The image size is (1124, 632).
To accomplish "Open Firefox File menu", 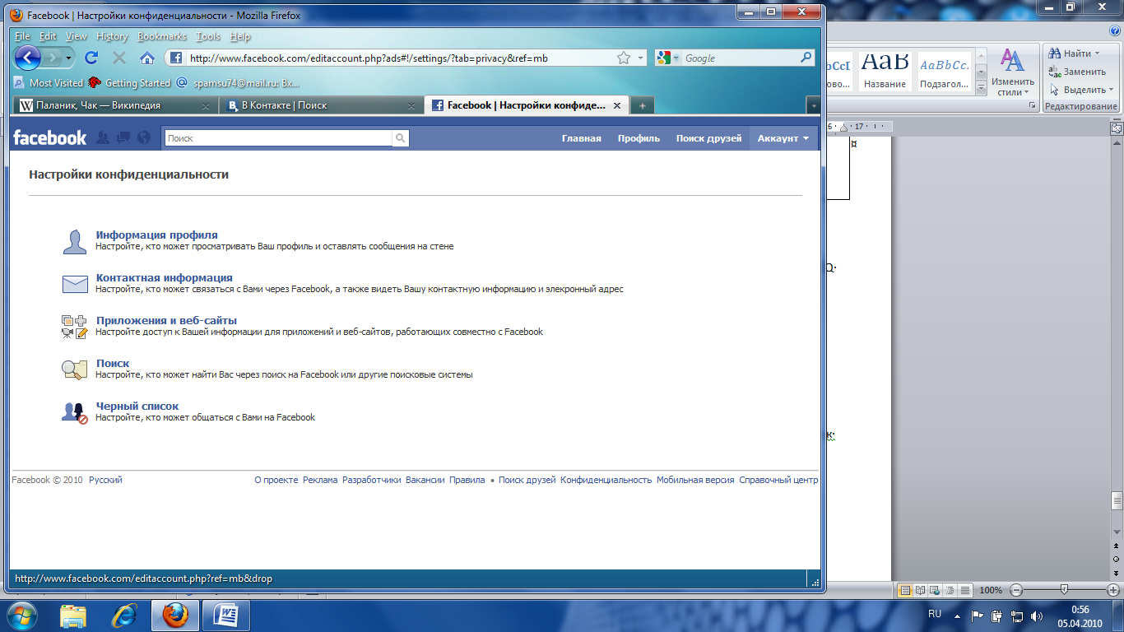I will pyautogui.click(x=22, y=36).
